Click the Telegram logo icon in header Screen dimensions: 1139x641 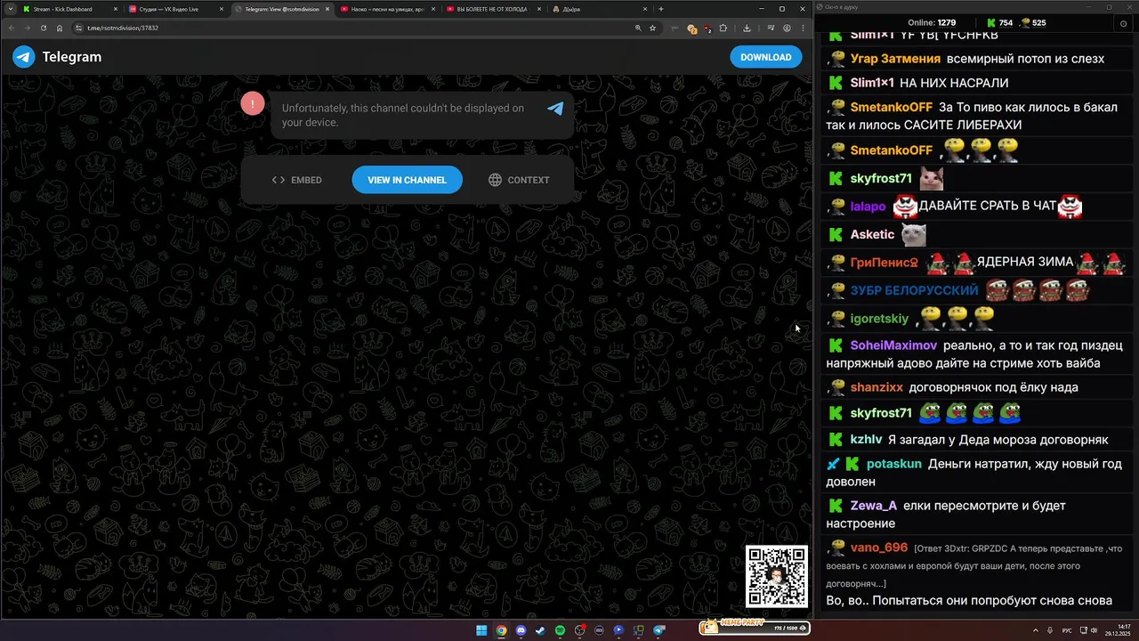[23, 57]
